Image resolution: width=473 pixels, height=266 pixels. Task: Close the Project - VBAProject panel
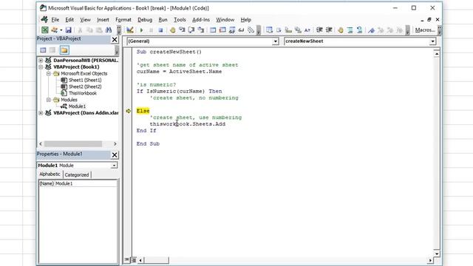coord(115,39)
